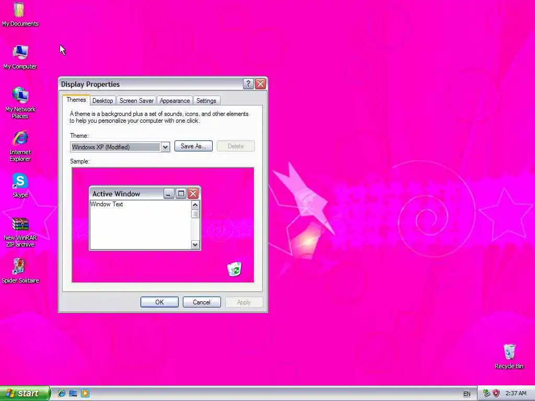This screenshot has height=401, width=535.
Task: Click the Recycle Bin in sample preview
Action: [x=235, y=269]
